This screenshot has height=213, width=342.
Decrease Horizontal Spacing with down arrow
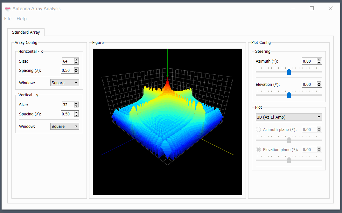tap(76, 72)
